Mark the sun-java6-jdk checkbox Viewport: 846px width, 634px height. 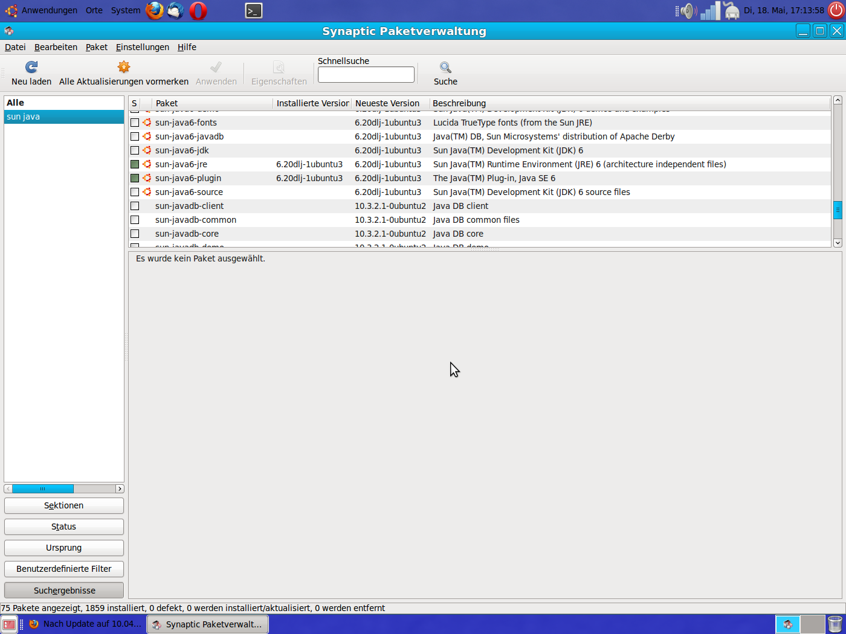135,150
